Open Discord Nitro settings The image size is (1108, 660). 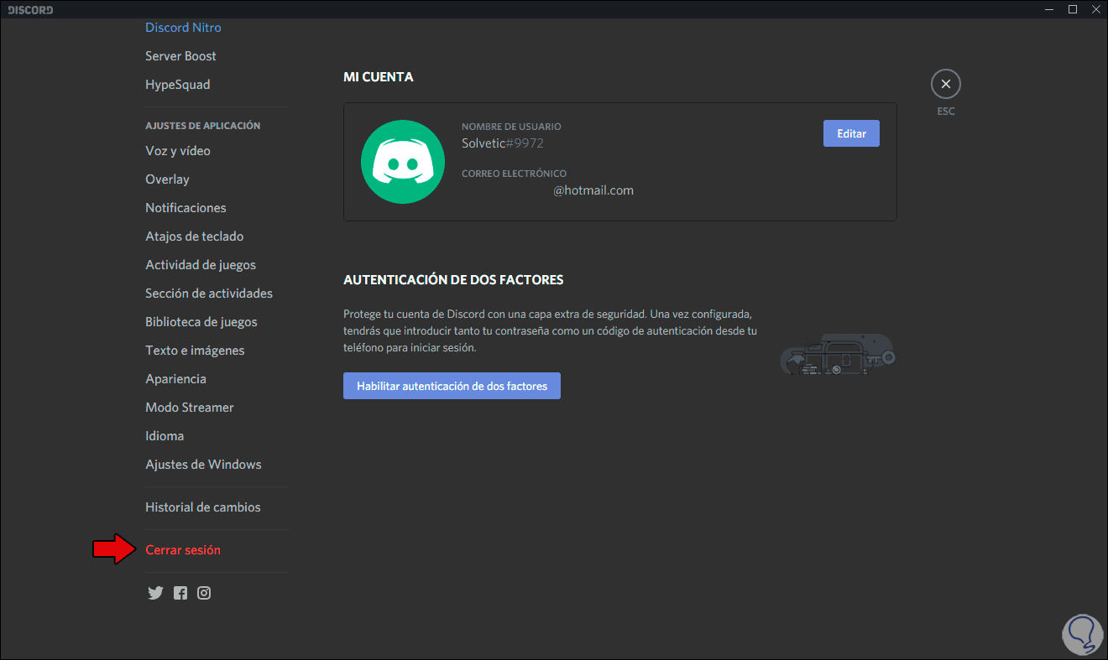pos(183,27)
